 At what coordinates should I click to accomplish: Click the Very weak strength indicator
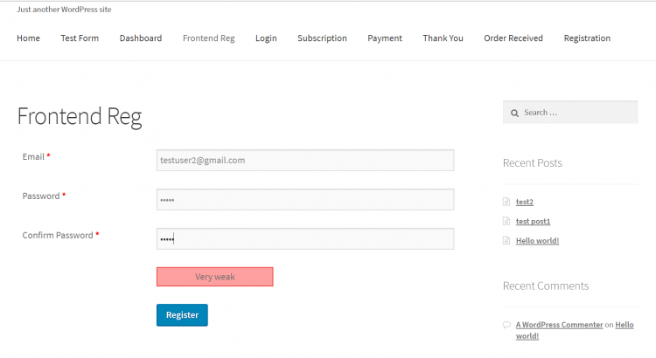[x=215, y=277]
